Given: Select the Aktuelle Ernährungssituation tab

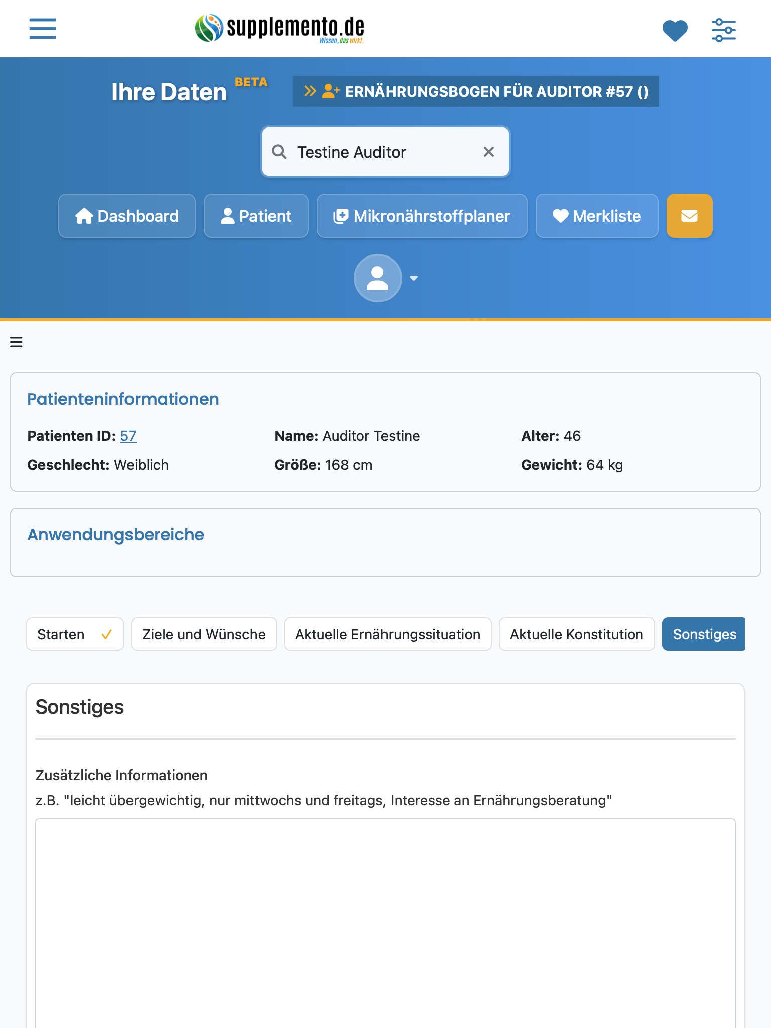Looking at the screenshot, I should coord(388,634).
